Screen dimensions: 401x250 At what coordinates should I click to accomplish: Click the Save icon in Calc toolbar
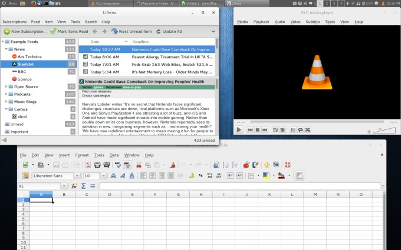tap(55, 165)
